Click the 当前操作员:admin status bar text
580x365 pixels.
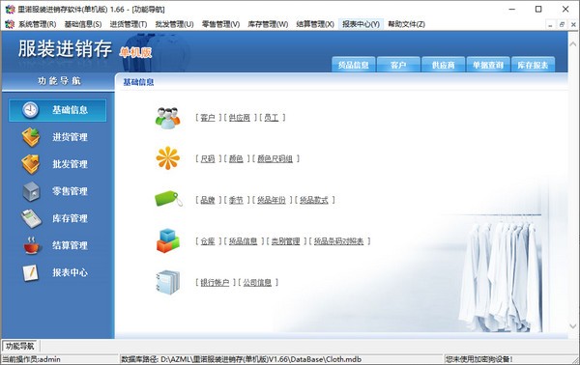tap(32, 359)
